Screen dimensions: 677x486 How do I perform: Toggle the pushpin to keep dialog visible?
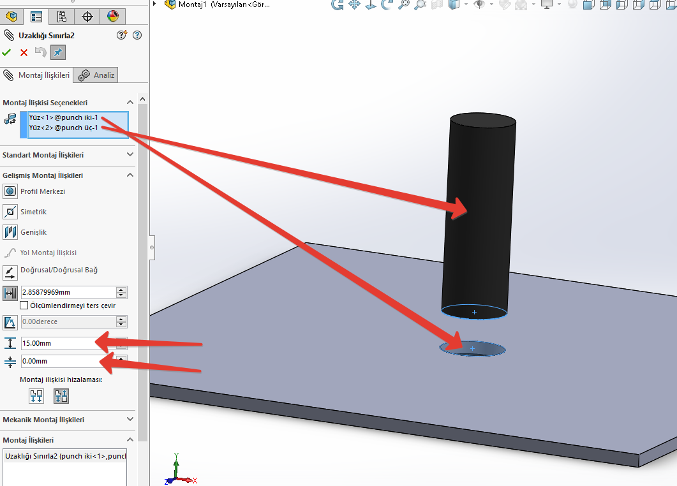click(57, 52)
